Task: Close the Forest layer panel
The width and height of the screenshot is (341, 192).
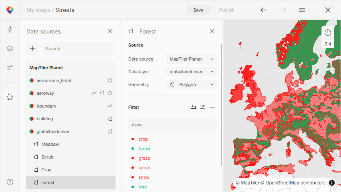Action: click(212, 31)
